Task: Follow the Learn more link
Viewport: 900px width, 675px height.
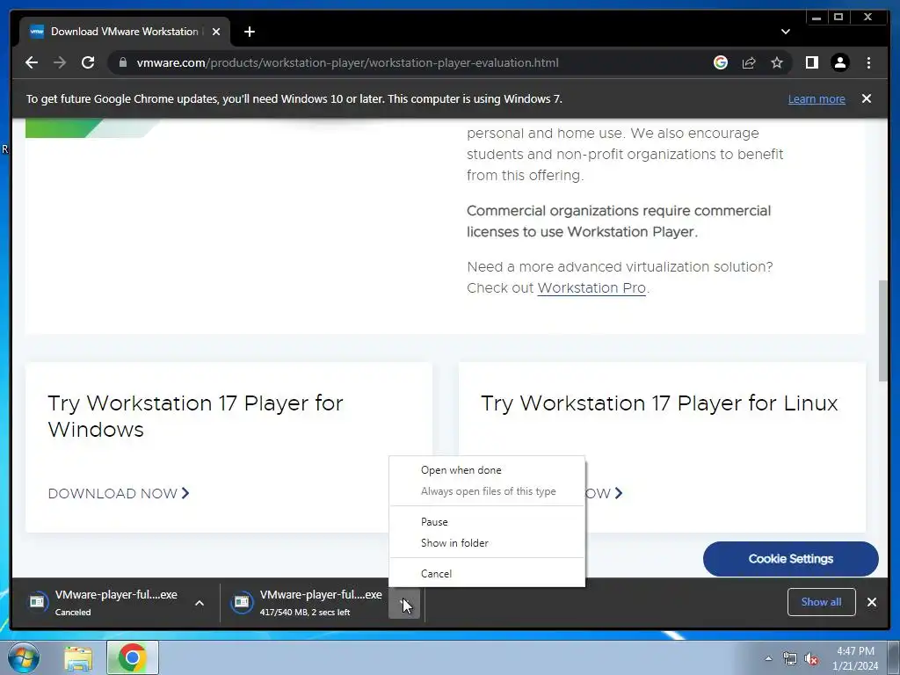Action: tap(817, 98)
